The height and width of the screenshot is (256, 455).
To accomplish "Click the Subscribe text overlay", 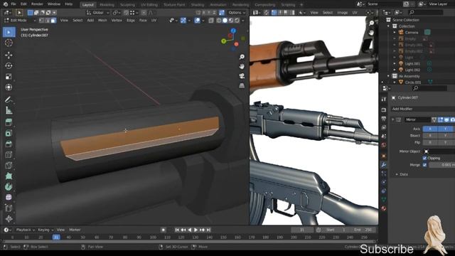I will click(387, 250).
